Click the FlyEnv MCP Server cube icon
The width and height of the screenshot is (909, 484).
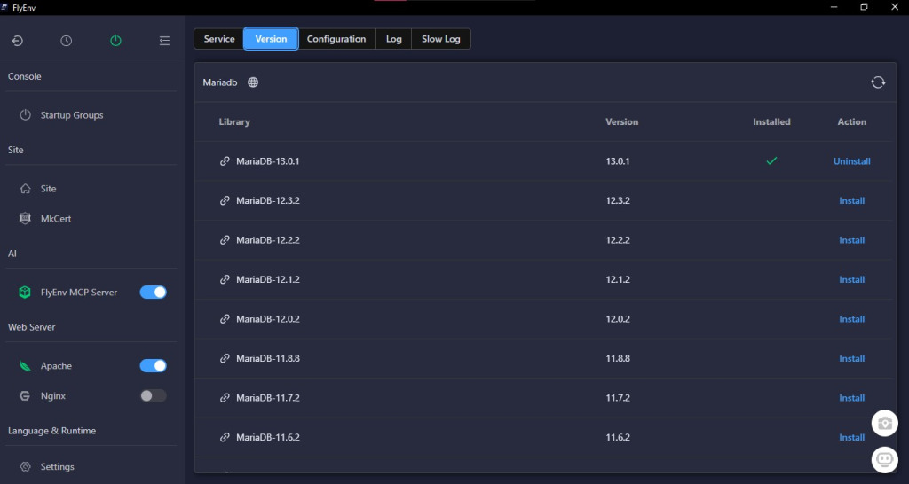25,293
